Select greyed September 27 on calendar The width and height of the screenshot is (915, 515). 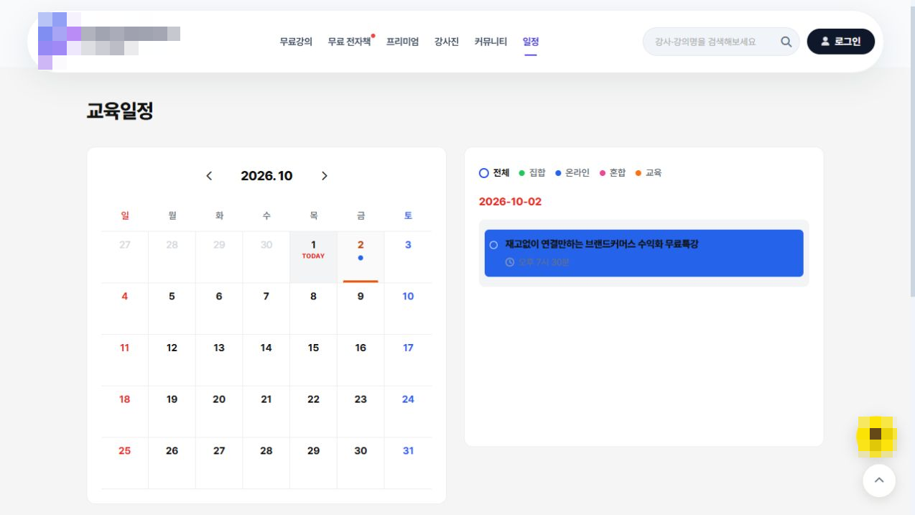[124, 257]
